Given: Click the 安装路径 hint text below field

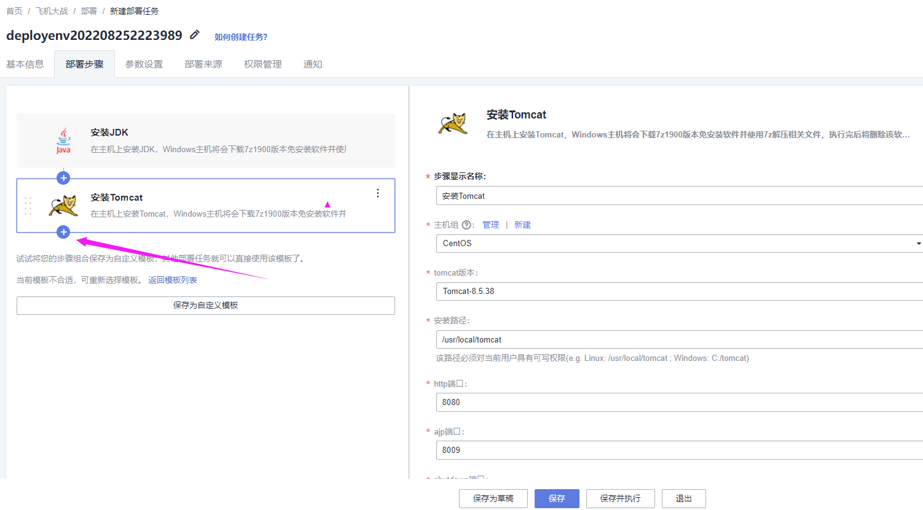Looking at the screenshot, I should pos(592,358).
